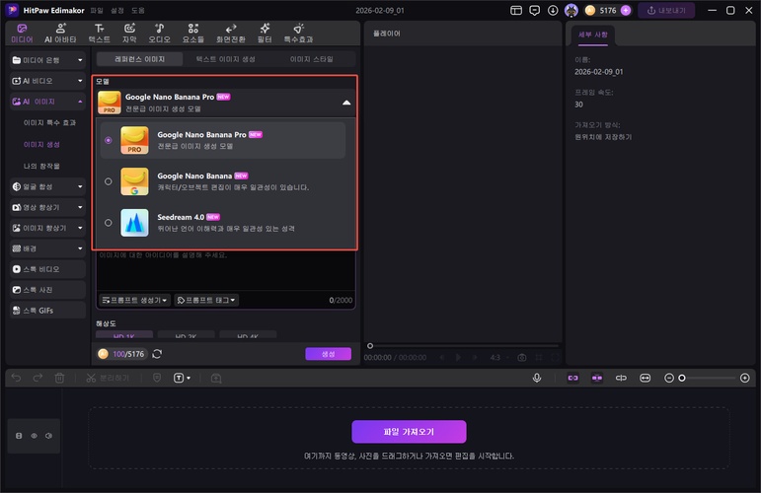Image resolution: width=761 pixels, height=493 pixels.
Task: Zoom out the timeline with minus icon
Action: 669,378
